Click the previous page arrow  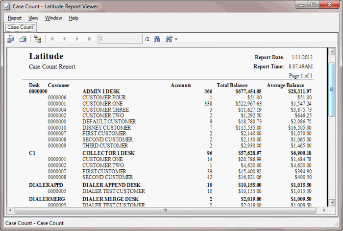(x=64, y=39)
